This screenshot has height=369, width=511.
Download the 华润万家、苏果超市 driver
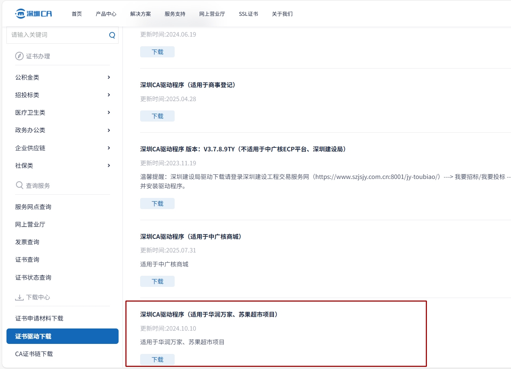pos(157,360)
